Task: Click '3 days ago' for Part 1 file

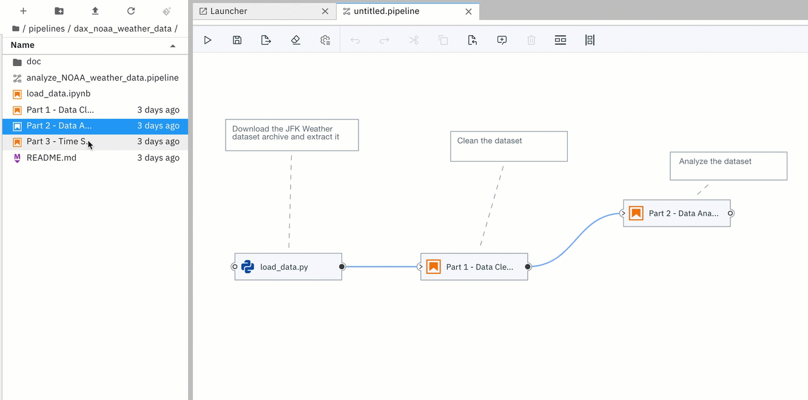Action: pyautogui.click(x=158, y=110)
